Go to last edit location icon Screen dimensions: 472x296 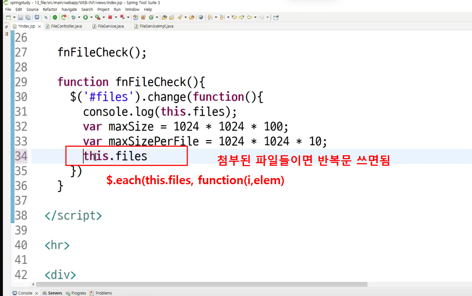click(234, 17)
